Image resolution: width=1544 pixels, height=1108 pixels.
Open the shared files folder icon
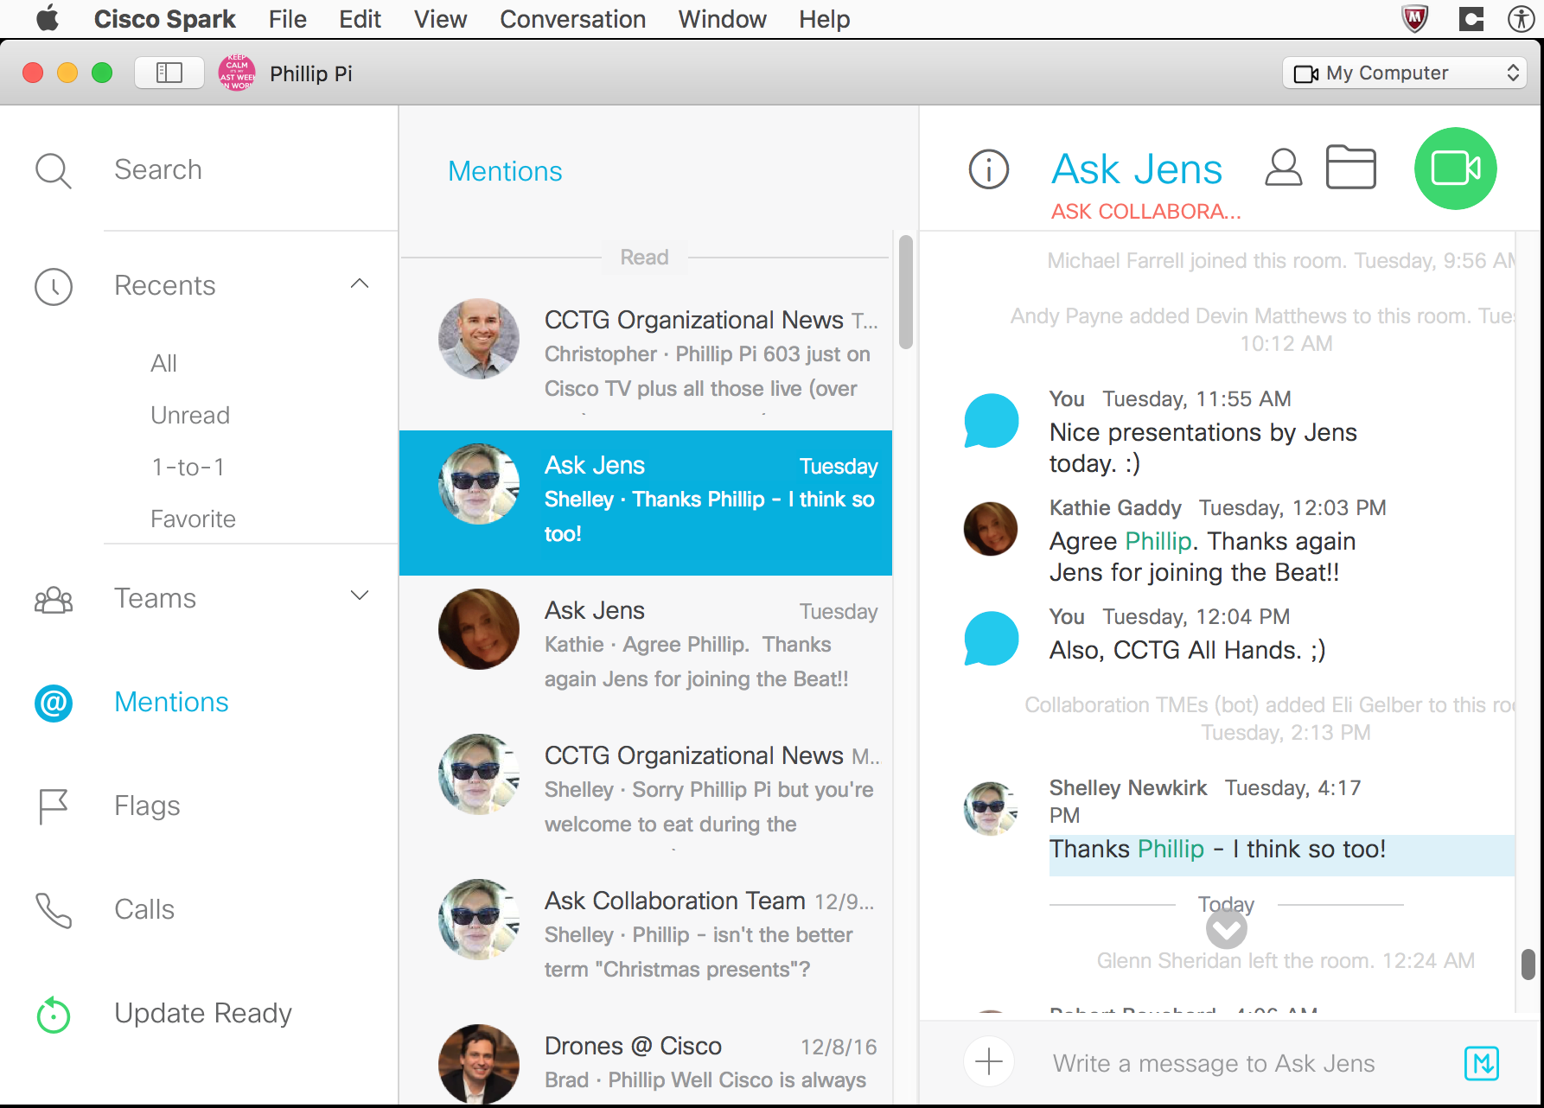[x=1350, y=168]
